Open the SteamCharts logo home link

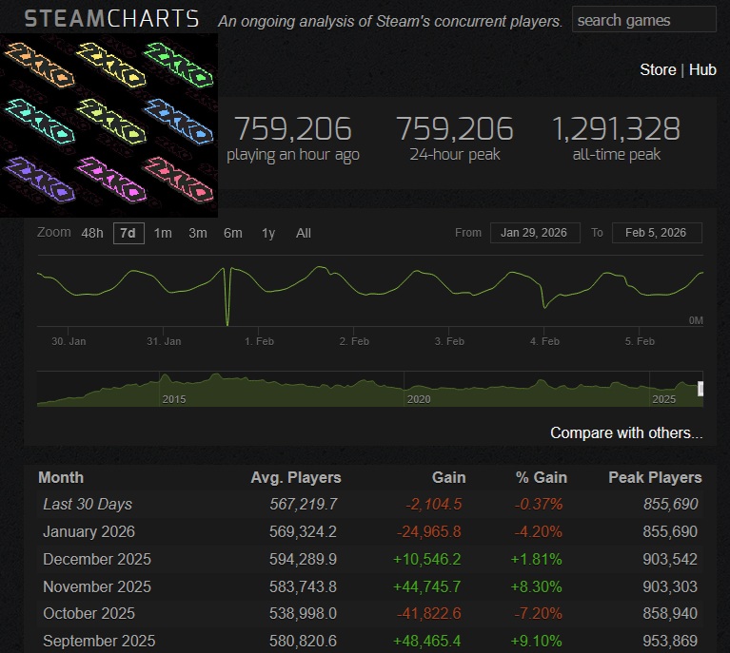pyautogui.click(x=111, y=19)
